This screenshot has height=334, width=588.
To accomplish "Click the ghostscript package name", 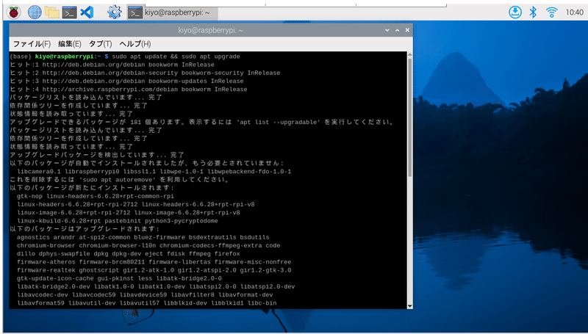I will point(99,270).
